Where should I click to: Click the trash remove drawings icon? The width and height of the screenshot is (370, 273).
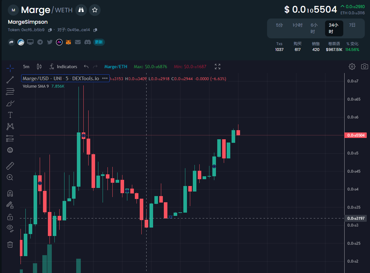click(x=10, y=244)
